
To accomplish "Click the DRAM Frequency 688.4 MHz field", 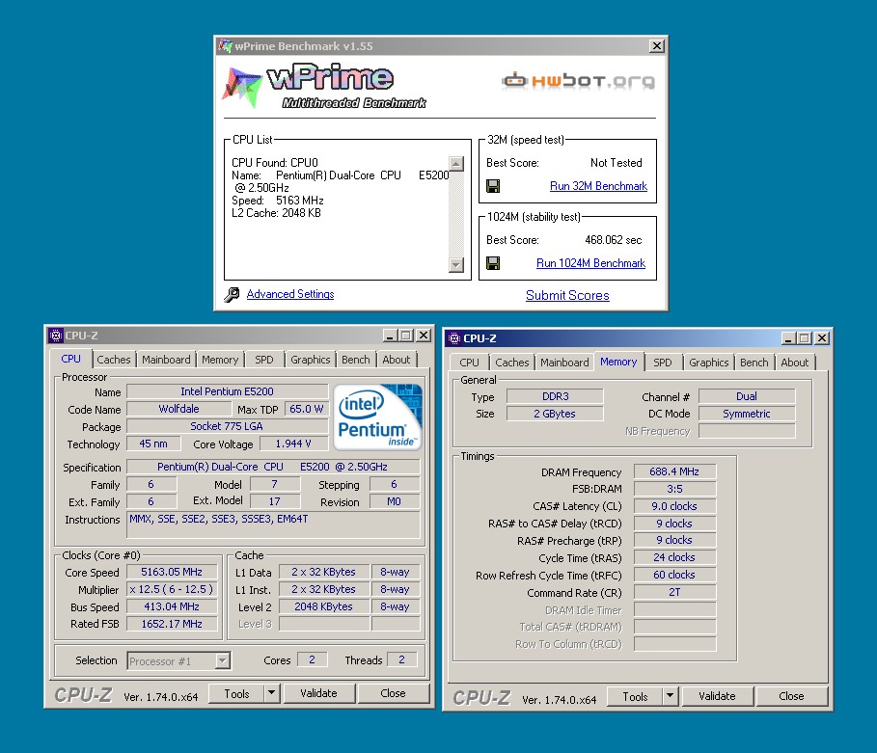I will click(674, 471).
